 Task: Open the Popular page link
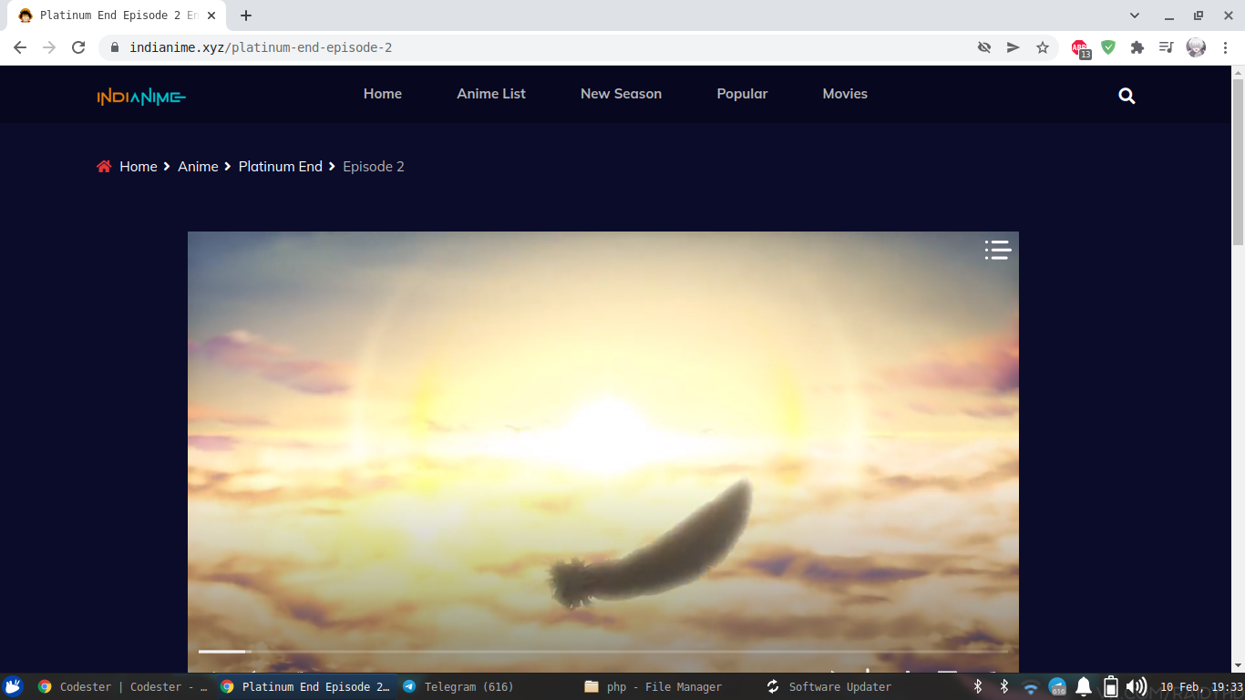(x=742, y=94)
